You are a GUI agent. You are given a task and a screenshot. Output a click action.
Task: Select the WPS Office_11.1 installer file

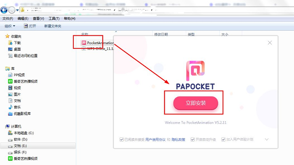98,49
